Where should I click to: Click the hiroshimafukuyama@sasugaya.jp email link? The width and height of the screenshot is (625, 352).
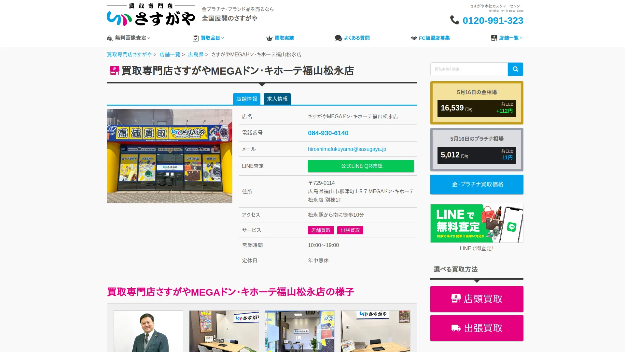347,149
